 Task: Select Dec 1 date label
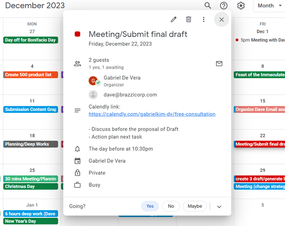(262, 32)
